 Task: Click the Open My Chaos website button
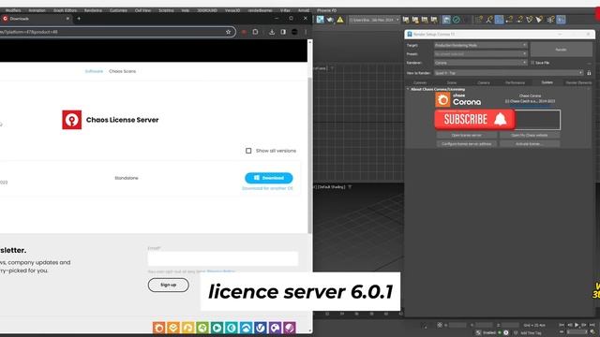pos(529,135)
